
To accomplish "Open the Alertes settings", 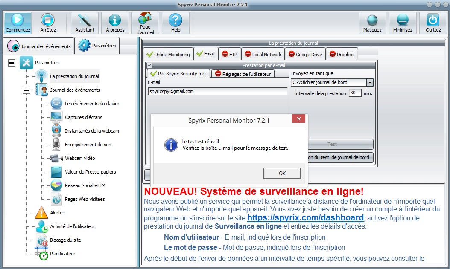I will pos(57,213).
